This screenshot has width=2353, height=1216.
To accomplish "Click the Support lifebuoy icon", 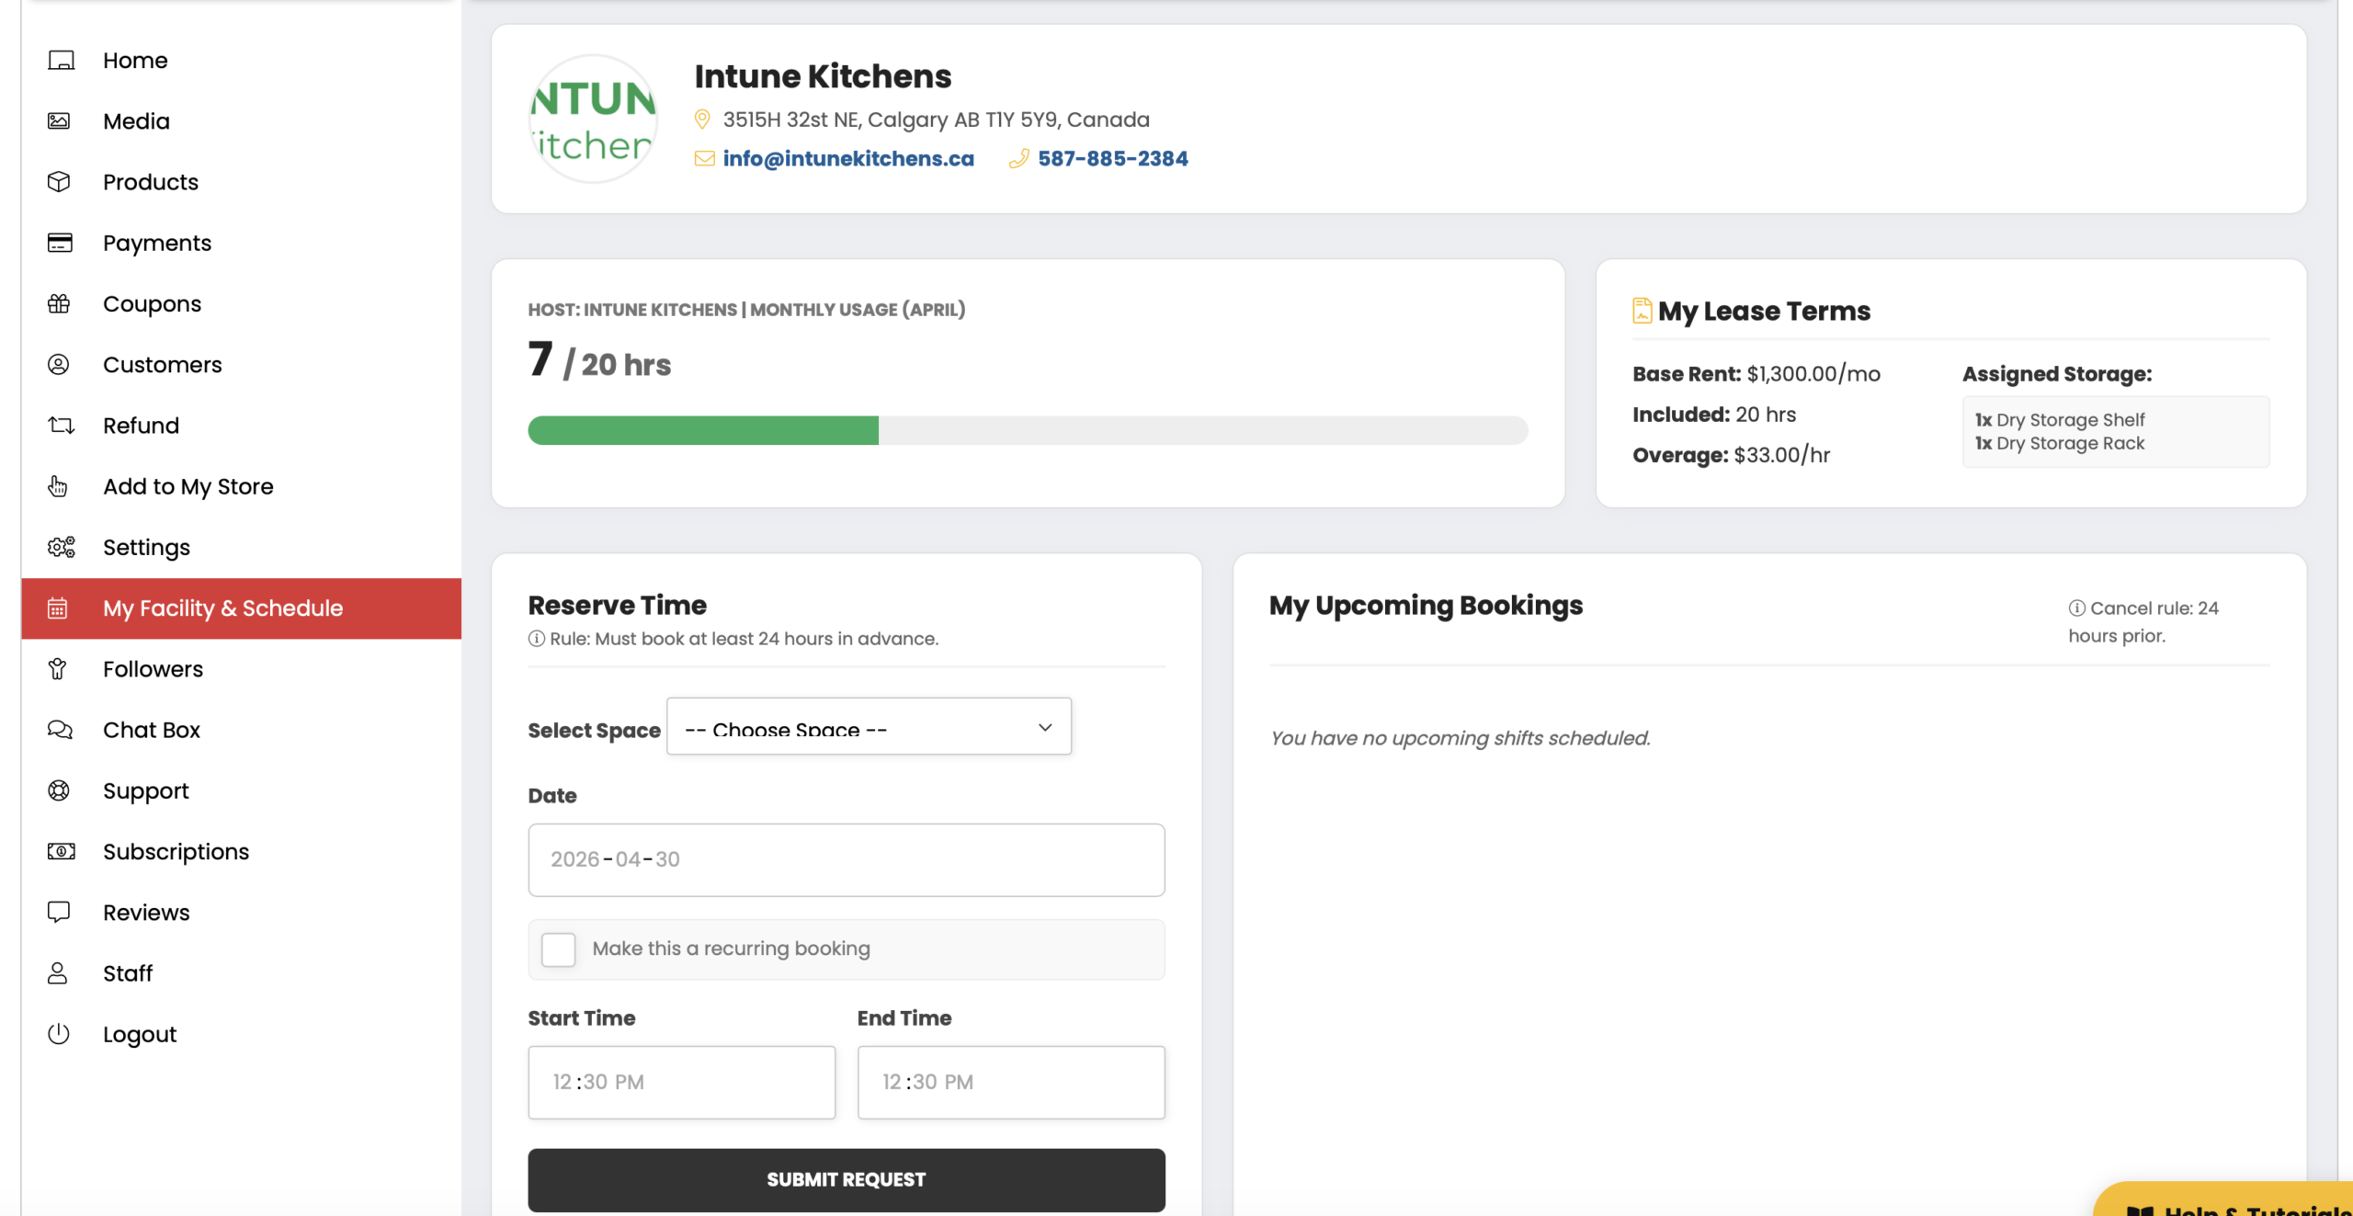I will [x=59, y=790].
